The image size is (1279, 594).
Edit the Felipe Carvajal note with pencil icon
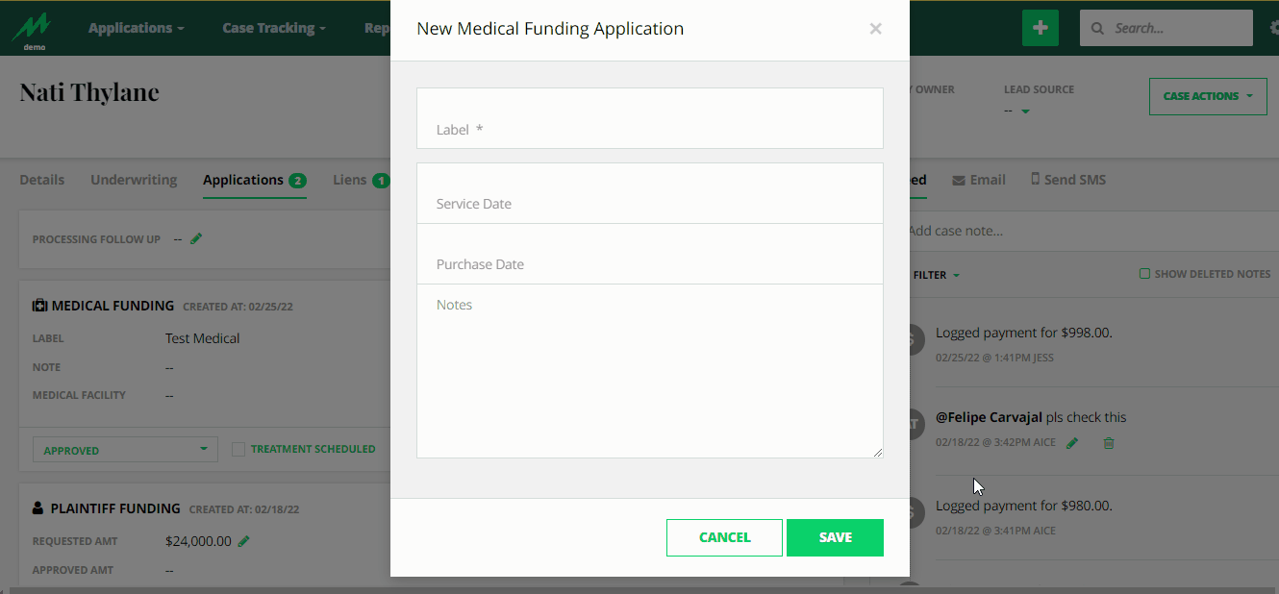[1072, 442]
